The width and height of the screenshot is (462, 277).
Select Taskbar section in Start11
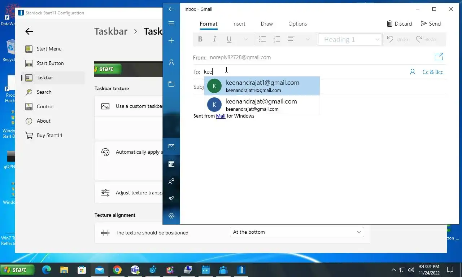coord(53,78)
